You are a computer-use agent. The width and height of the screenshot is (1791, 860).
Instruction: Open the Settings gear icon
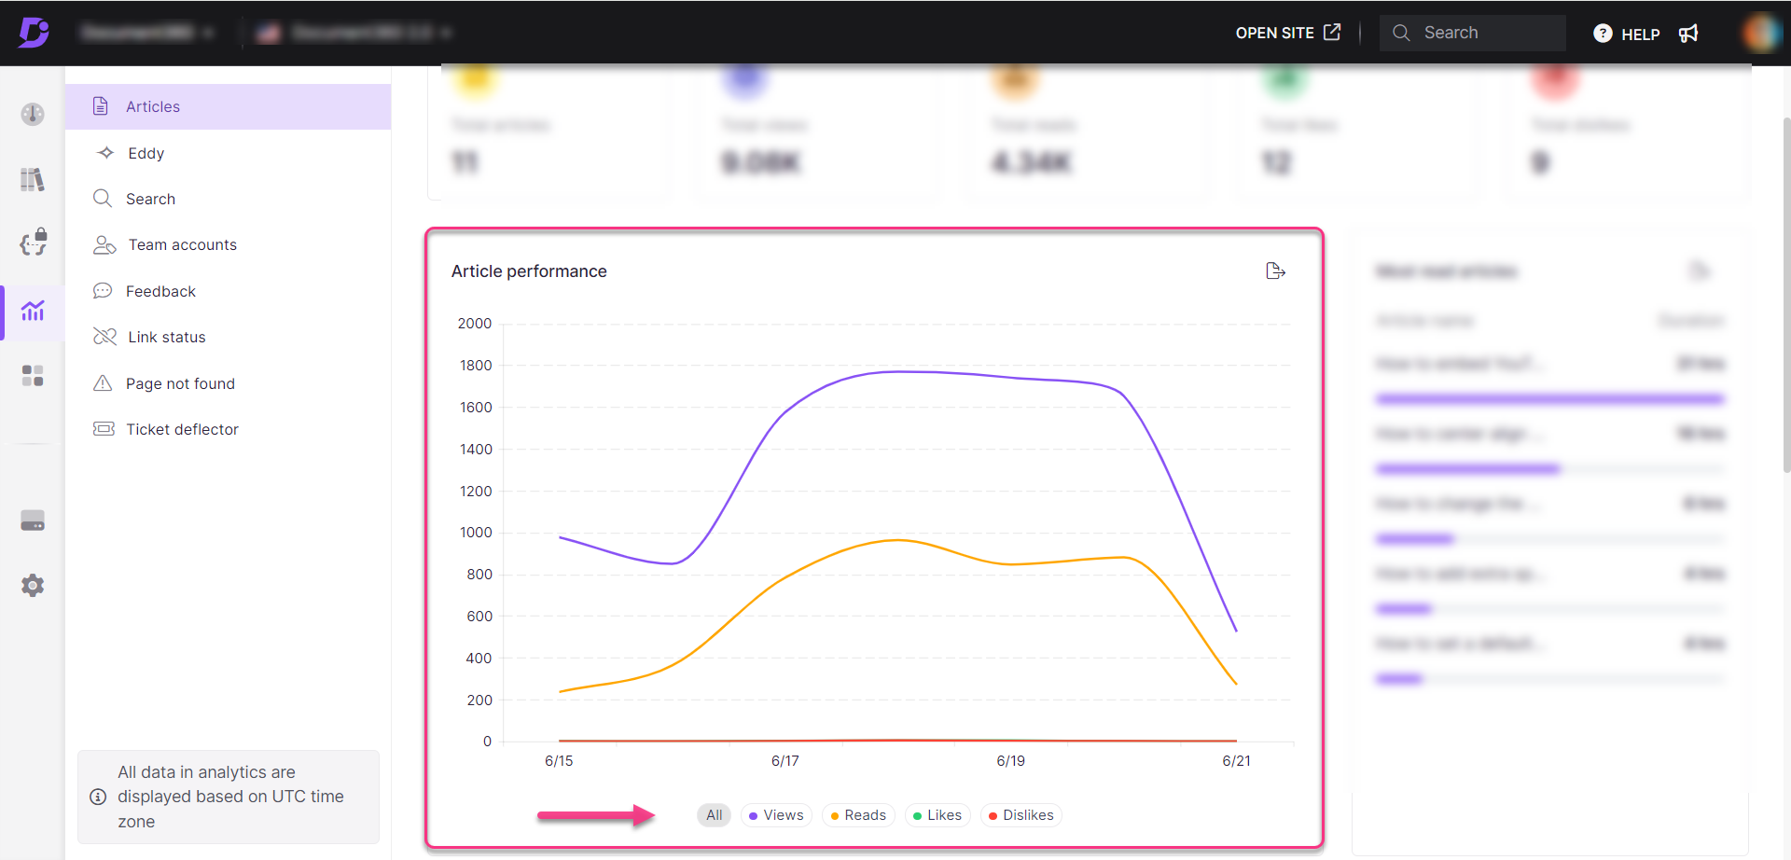(33, 586)
